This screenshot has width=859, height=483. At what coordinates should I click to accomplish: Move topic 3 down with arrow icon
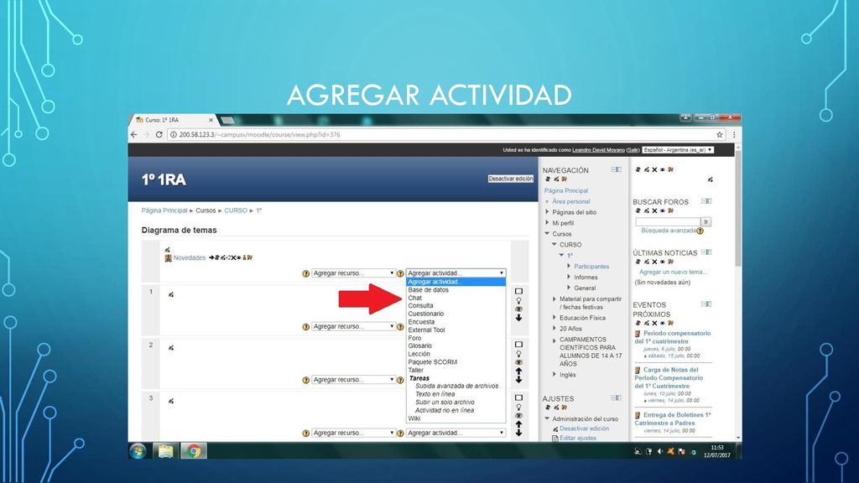[518, 434]
